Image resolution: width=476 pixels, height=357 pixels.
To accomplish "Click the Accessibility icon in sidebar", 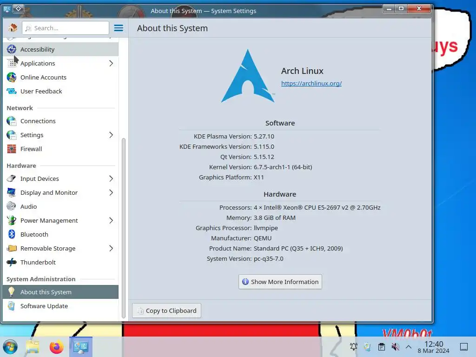I will click(12, 49).
